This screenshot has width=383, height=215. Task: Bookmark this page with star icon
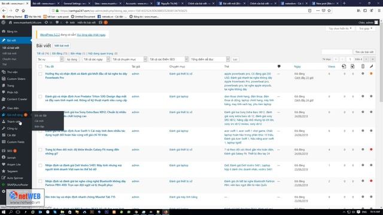329,11
